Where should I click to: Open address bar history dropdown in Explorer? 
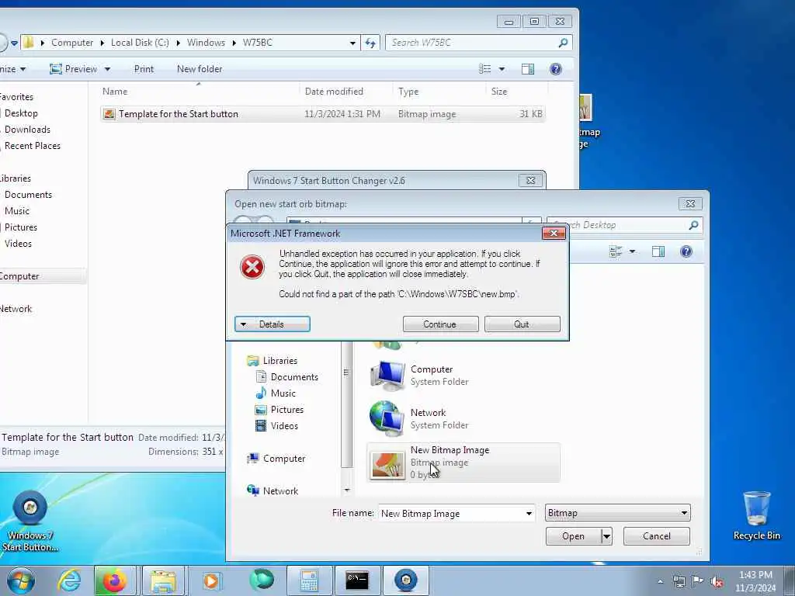[x=352, y=43]
